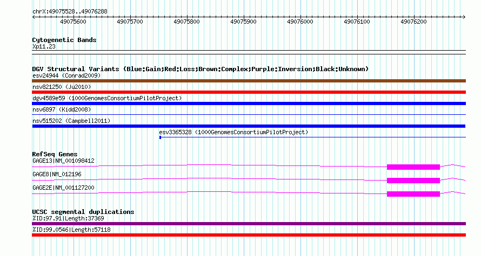Click the GAGE8 magenta exon block

click(413, 181)
